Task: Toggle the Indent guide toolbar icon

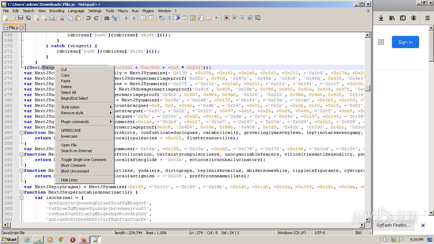Action: point(177,18)
